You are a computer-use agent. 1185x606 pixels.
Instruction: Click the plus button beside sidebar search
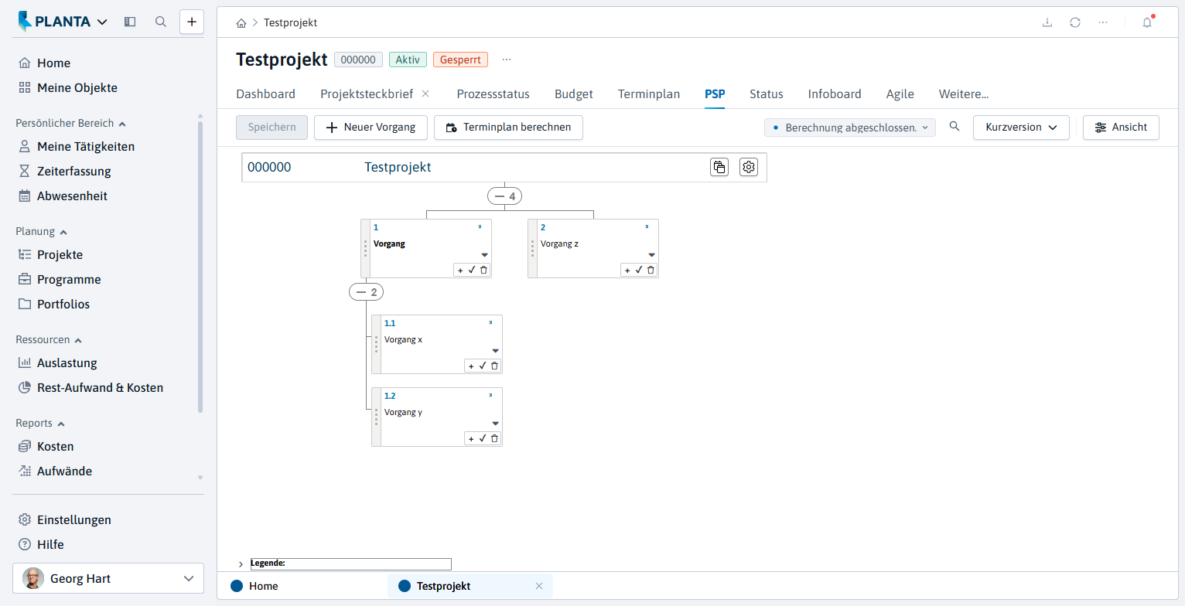[192, 22]
